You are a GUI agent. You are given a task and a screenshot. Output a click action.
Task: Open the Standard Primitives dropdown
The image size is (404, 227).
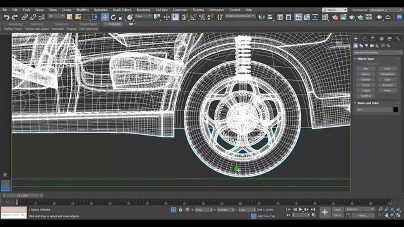pyautogui.click(x=377, y=52)
